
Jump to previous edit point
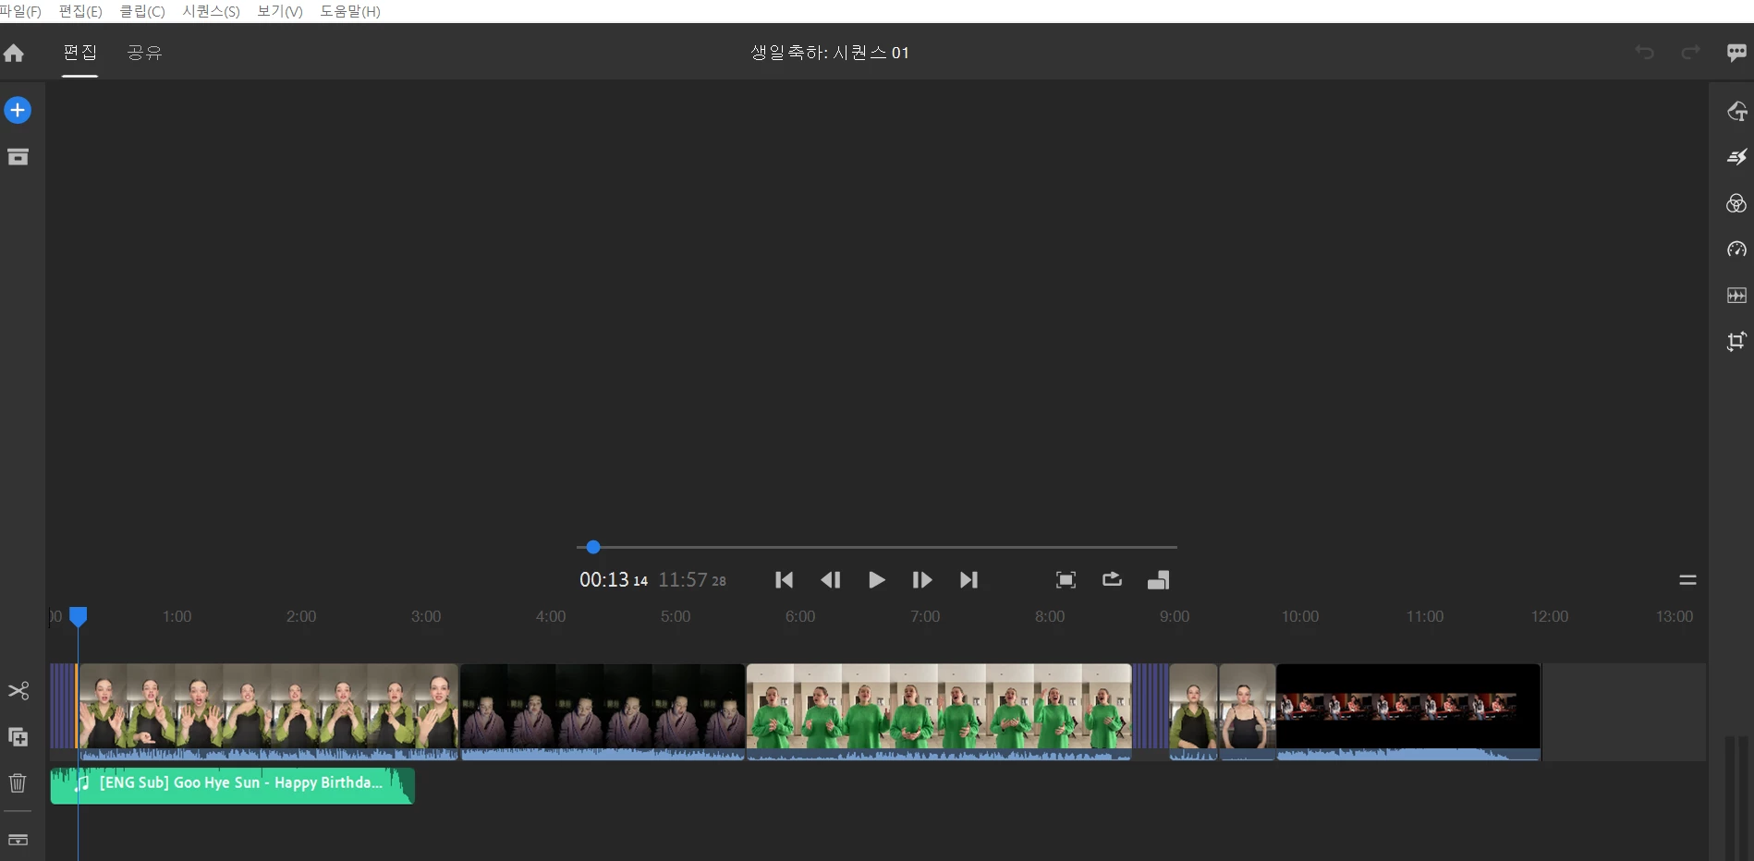point(784,580)
